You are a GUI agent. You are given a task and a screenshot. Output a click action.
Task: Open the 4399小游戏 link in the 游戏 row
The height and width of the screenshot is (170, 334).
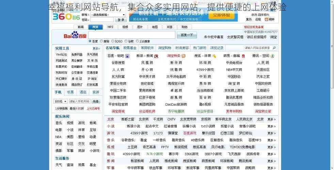pos(139,133)
